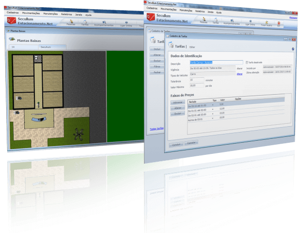Viewport: 301px width, 233px height.
Task: Switch to the Secullum floor plan tab
Action: [x=46, y=47]
